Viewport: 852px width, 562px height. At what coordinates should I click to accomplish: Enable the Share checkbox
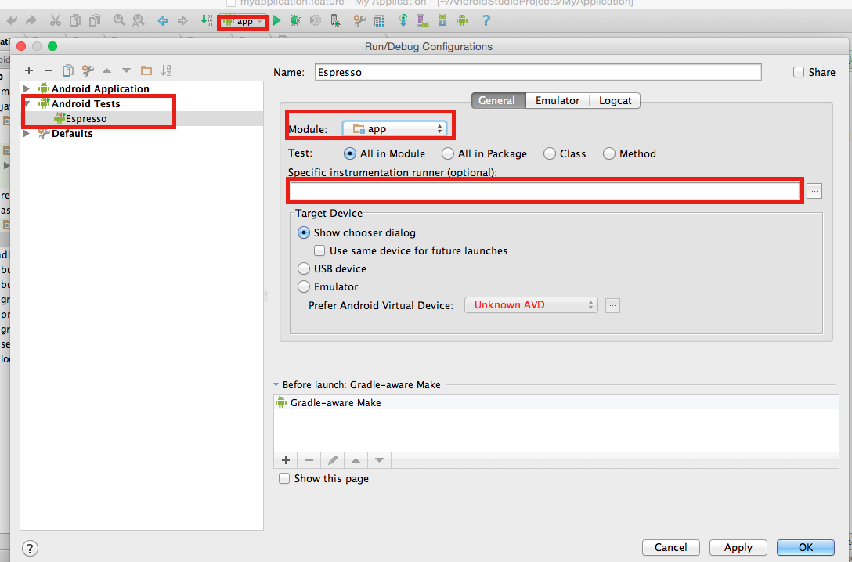pyautogui.click(x=799, y=72)
